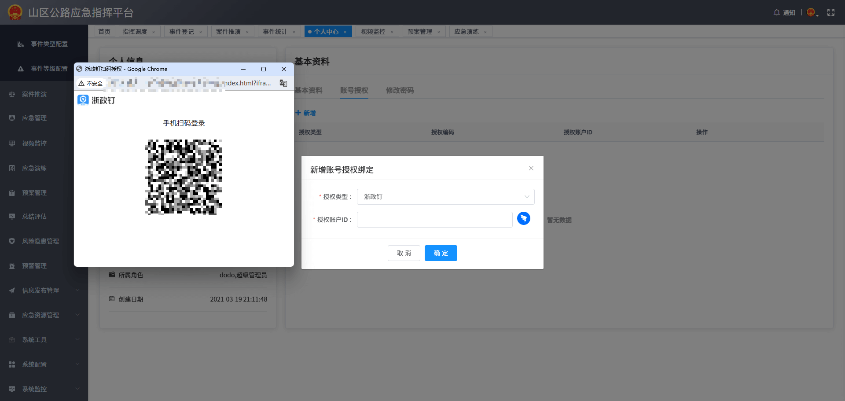
Task: Open the 首页 tab
Action: (x=104, y=31)
